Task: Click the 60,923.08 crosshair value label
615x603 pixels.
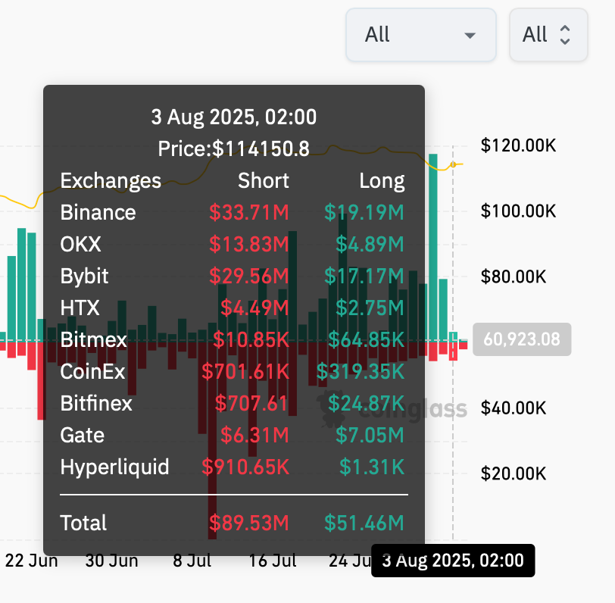Action: [x=522, y=339]
